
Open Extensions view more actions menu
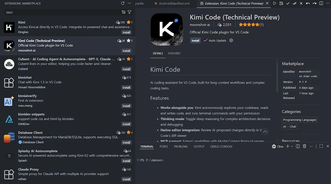(x=129, y=3)
